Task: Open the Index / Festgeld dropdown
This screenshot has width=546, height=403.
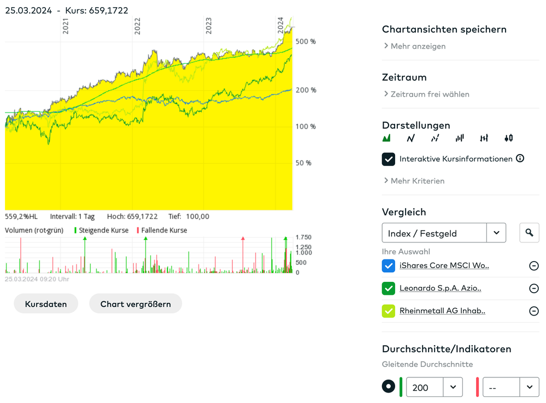Action: (496, 233)
